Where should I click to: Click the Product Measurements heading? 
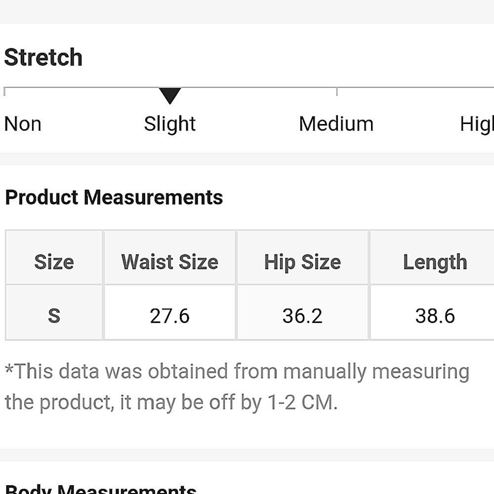point(114,198)
